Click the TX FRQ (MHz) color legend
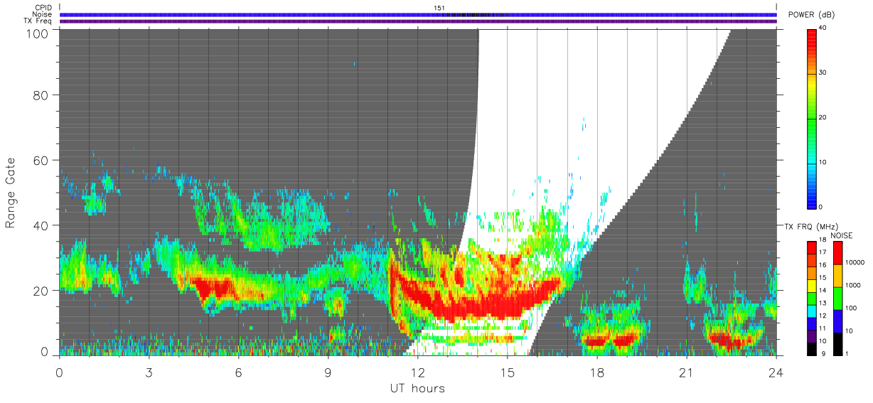 (812, 299)
